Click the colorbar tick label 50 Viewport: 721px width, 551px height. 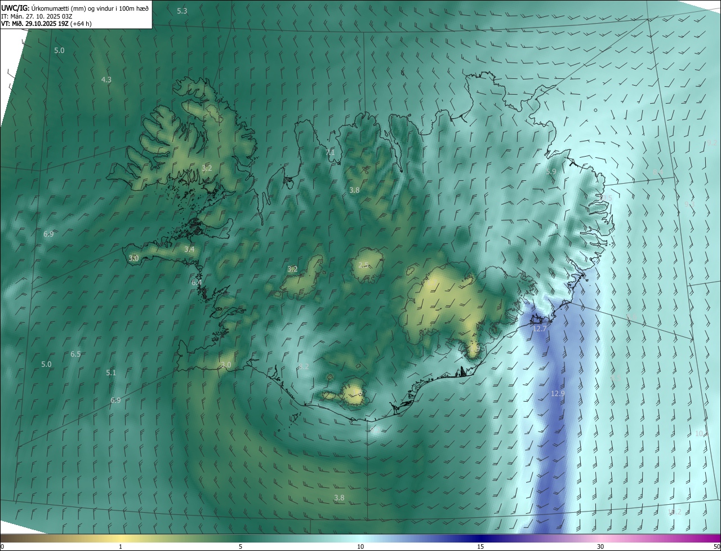tap(716, 547)
